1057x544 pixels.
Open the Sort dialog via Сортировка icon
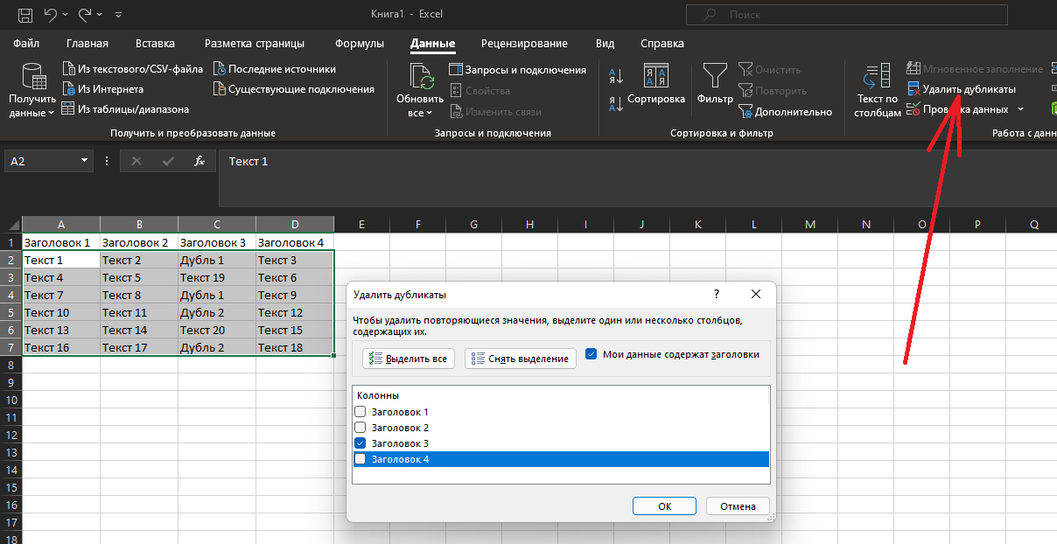pyautogui.click(x=655, y=76)
